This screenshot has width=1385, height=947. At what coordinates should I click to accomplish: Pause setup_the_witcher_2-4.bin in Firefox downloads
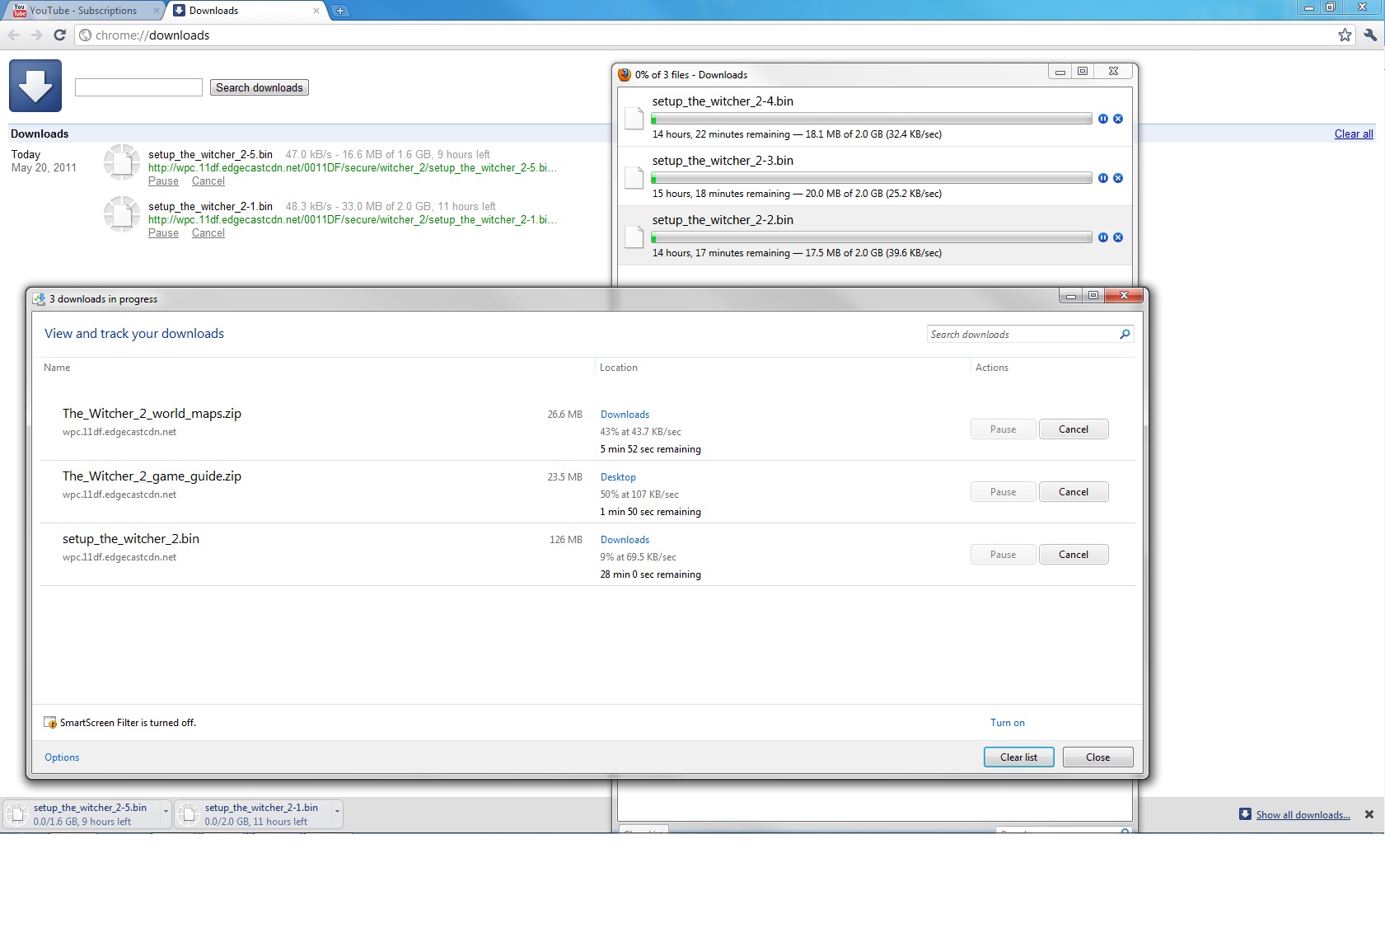pyautogui.click(x=1102, y=119)
